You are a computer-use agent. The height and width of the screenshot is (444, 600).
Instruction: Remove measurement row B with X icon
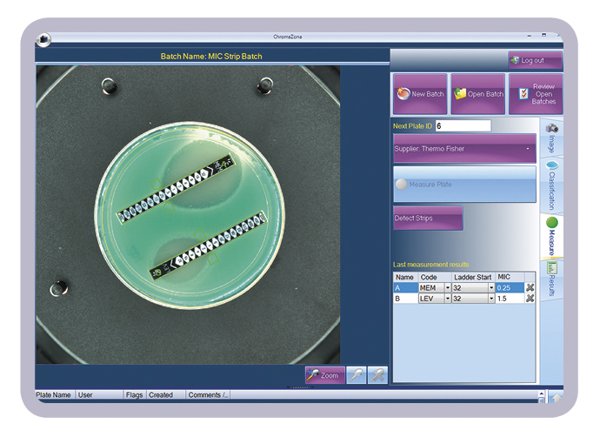pyautogui.click(x=530, y=299)
